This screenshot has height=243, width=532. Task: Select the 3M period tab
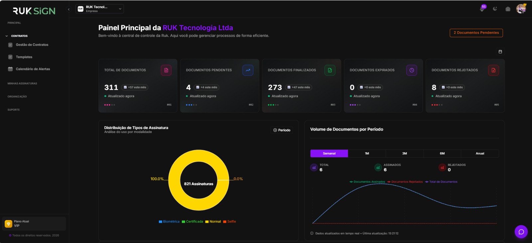click(x=405, y=153)
